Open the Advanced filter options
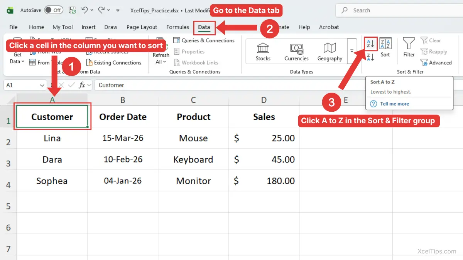The height and width of the screenshot is (260, 463). (436, 62)
